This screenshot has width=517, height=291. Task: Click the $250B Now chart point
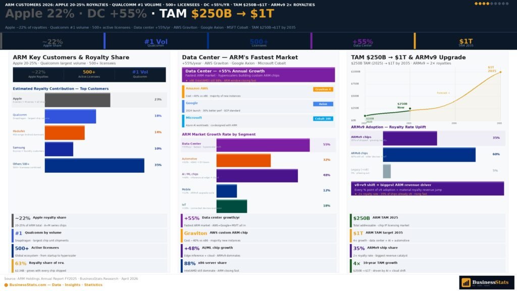409,108
